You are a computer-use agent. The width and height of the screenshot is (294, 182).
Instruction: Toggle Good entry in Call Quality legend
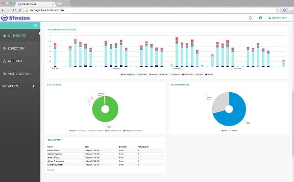click(77, 131)
